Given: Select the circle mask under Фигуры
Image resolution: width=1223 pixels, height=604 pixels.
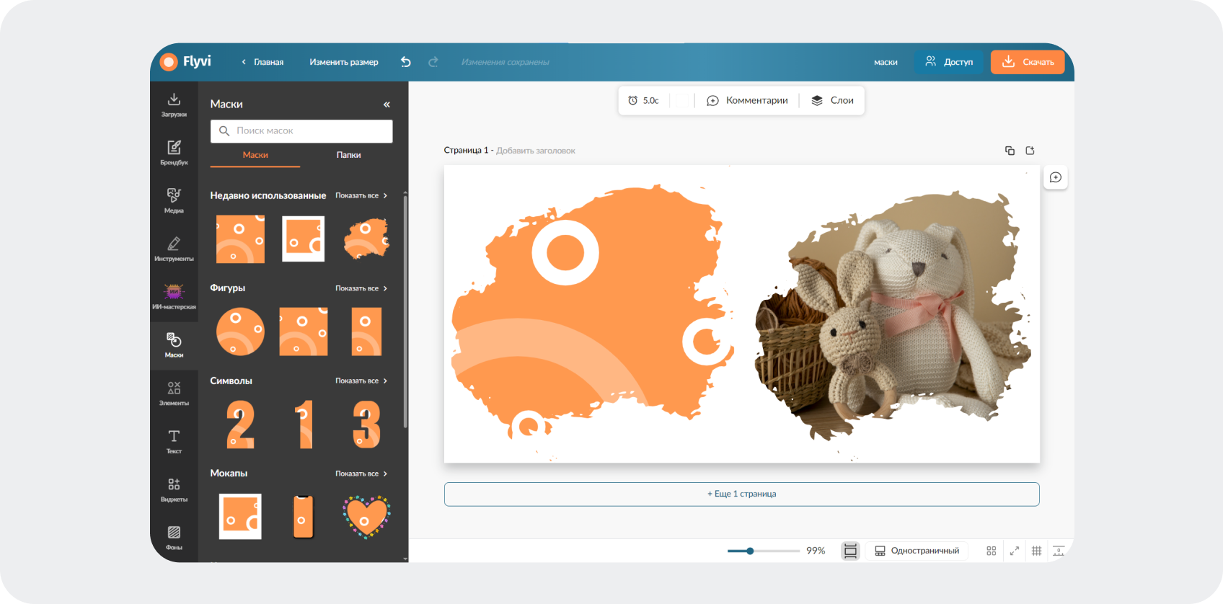Looking at the screenshot, I should [240, 332].
